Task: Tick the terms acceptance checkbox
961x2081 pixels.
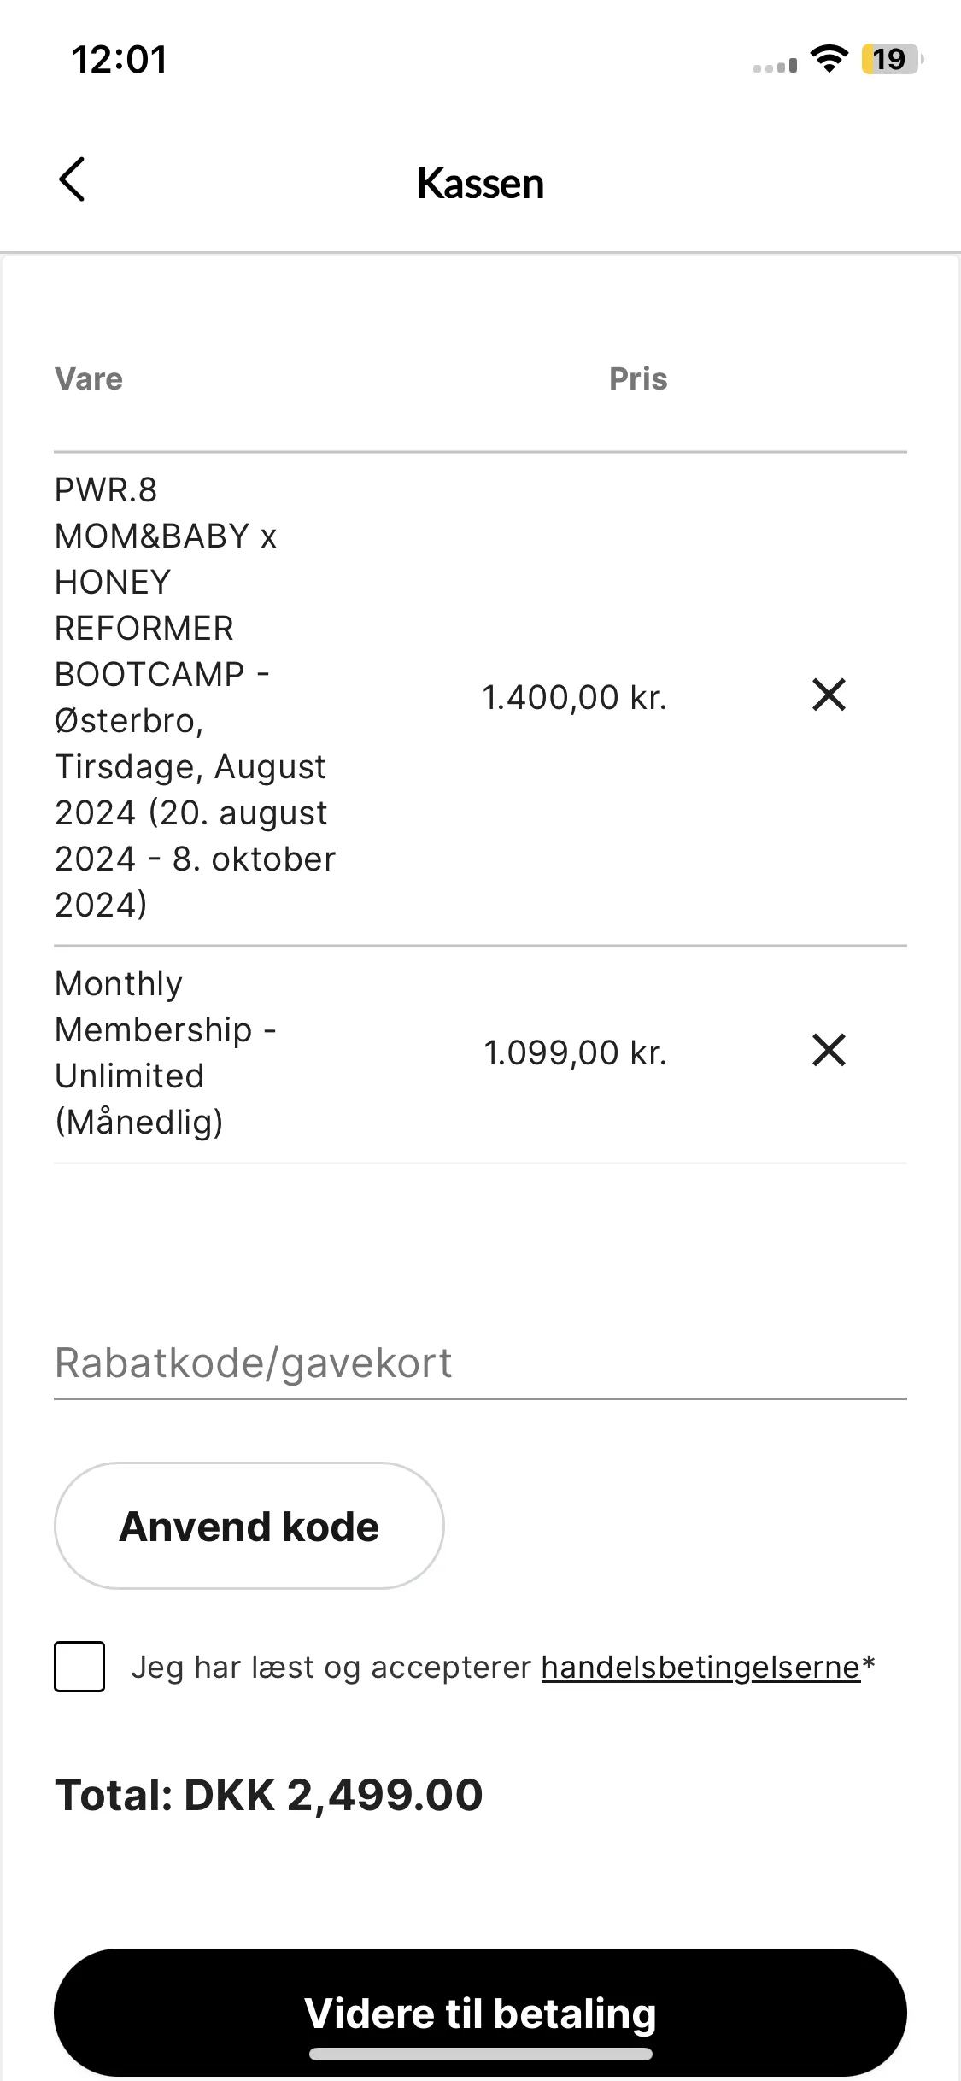Action: click(x=79, y=1666)
